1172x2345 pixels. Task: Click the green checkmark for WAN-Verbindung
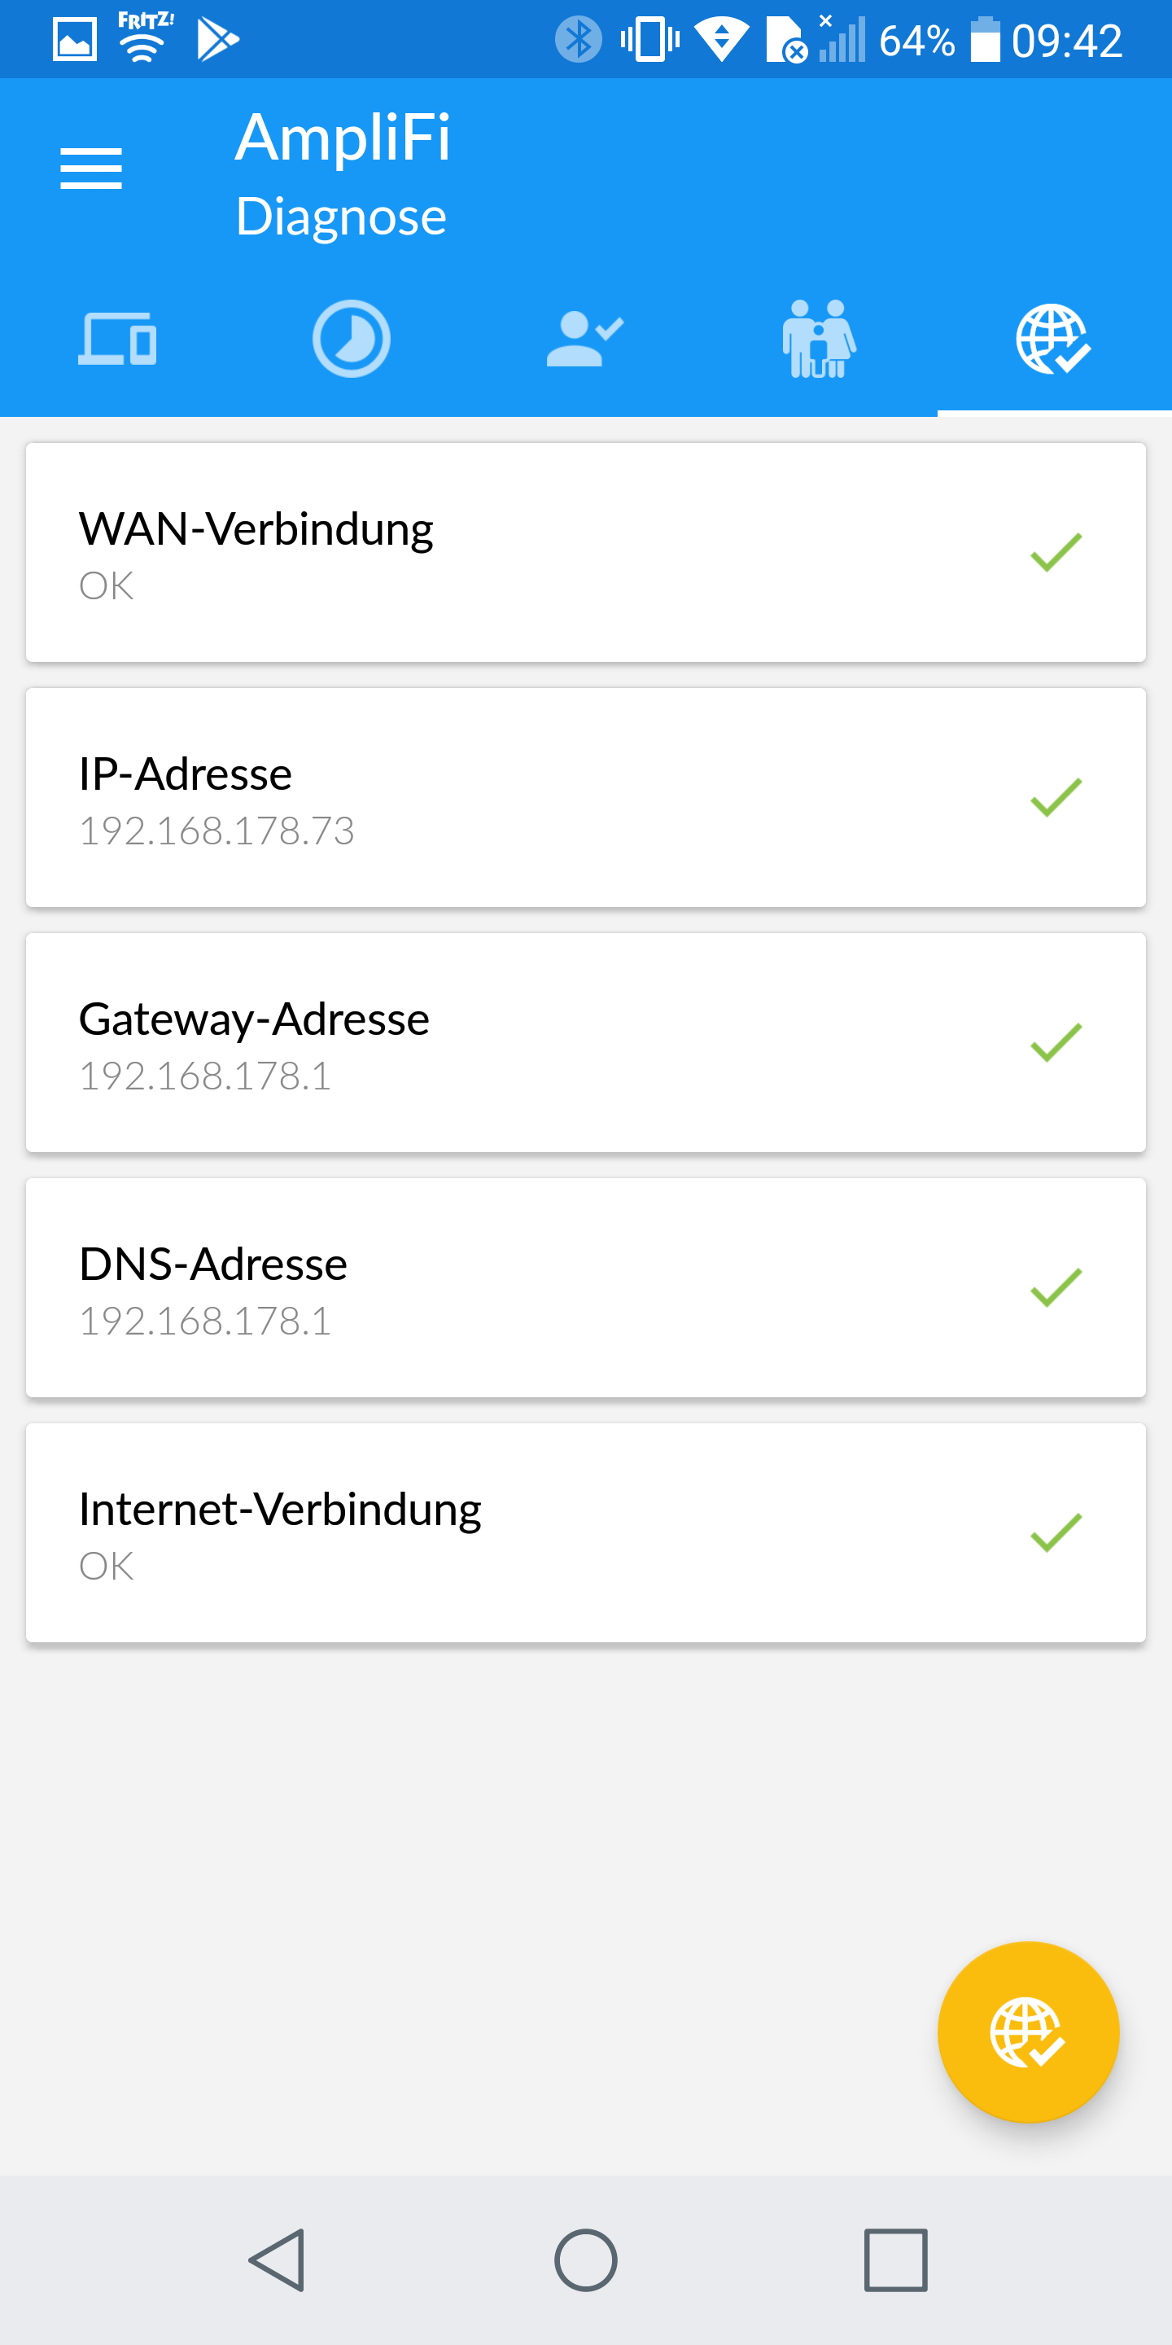point(1056,553)
